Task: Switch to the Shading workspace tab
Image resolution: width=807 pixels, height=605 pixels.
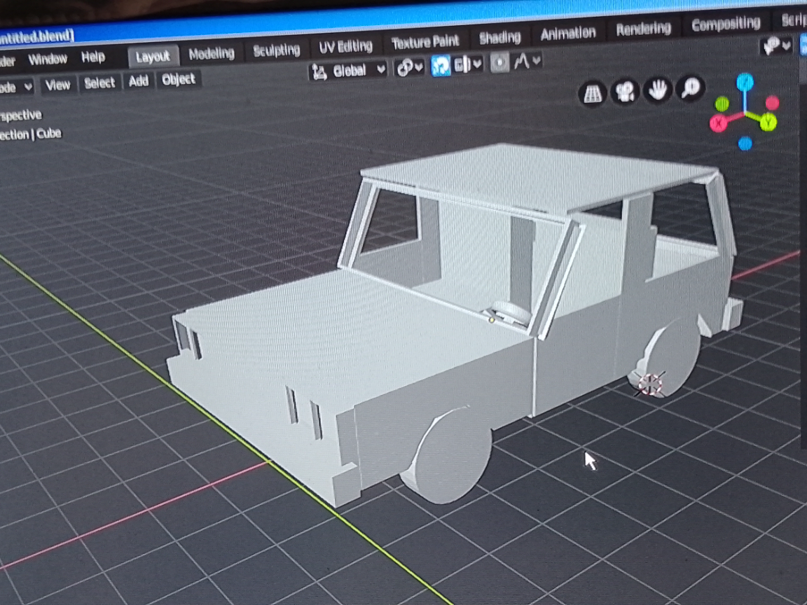Action: (x=499, y=38)
